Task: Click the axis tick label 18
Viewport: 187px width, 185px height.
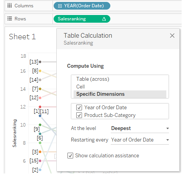Action: (x=23, y=56)
